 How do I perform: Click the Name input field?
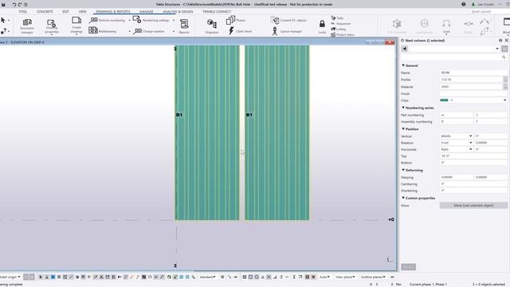[x=473, y=73]
